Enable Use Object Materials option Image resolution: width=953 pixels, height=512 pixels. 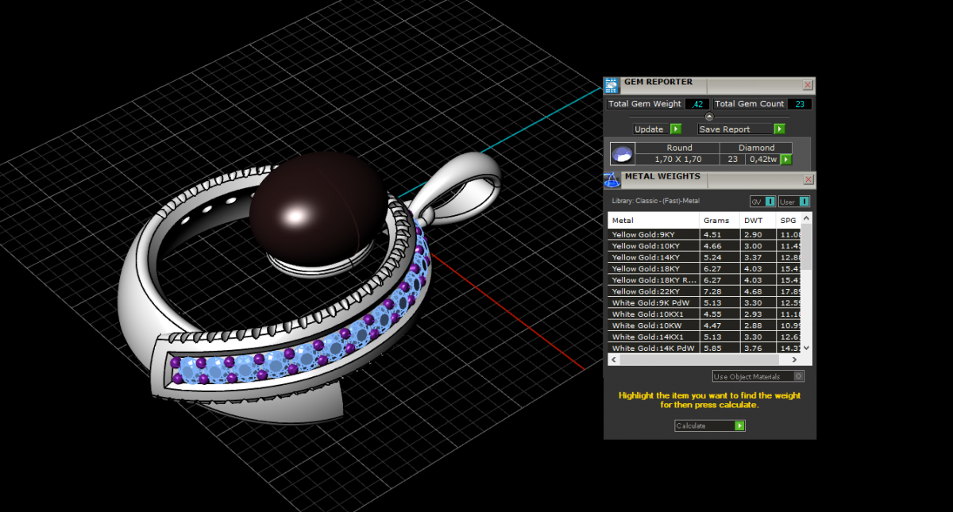click(x=799, y=376)
